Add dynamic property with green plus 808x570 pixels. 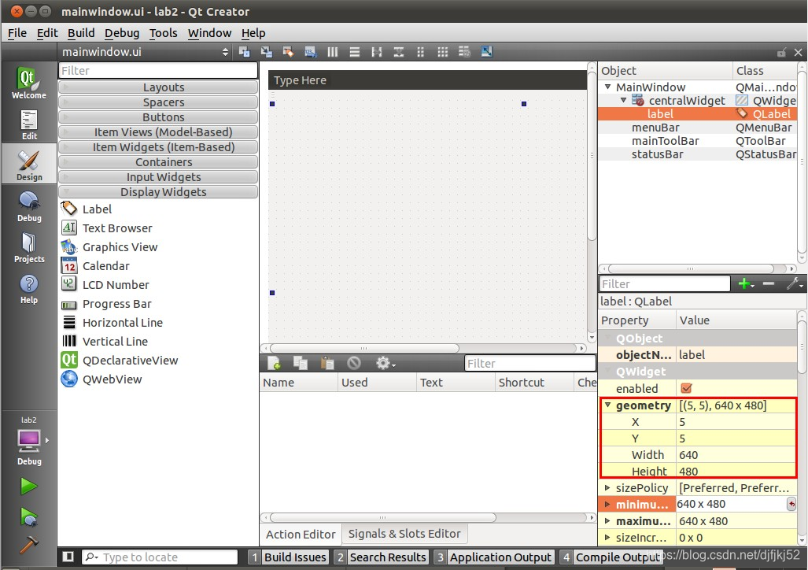click(746, 283)
